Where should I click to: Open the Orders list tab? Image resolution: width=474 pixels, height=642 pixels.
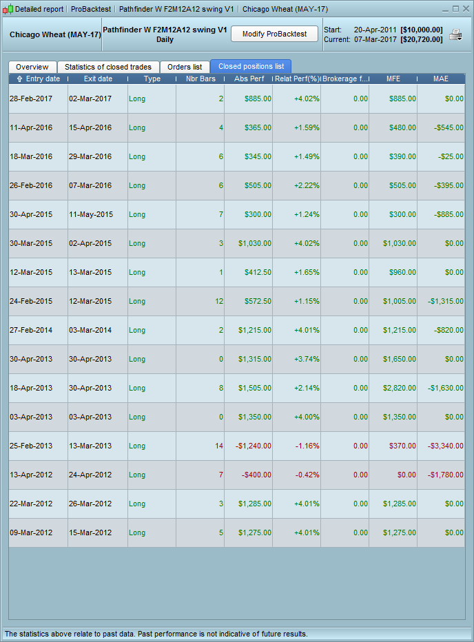coord(185,67)
